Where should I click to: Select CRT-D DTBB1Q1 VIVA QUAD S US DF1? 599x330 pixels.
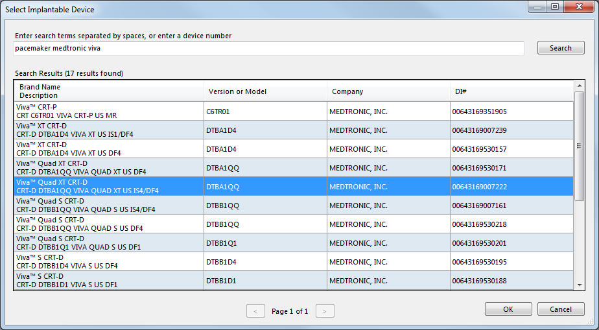coord(294,242)
